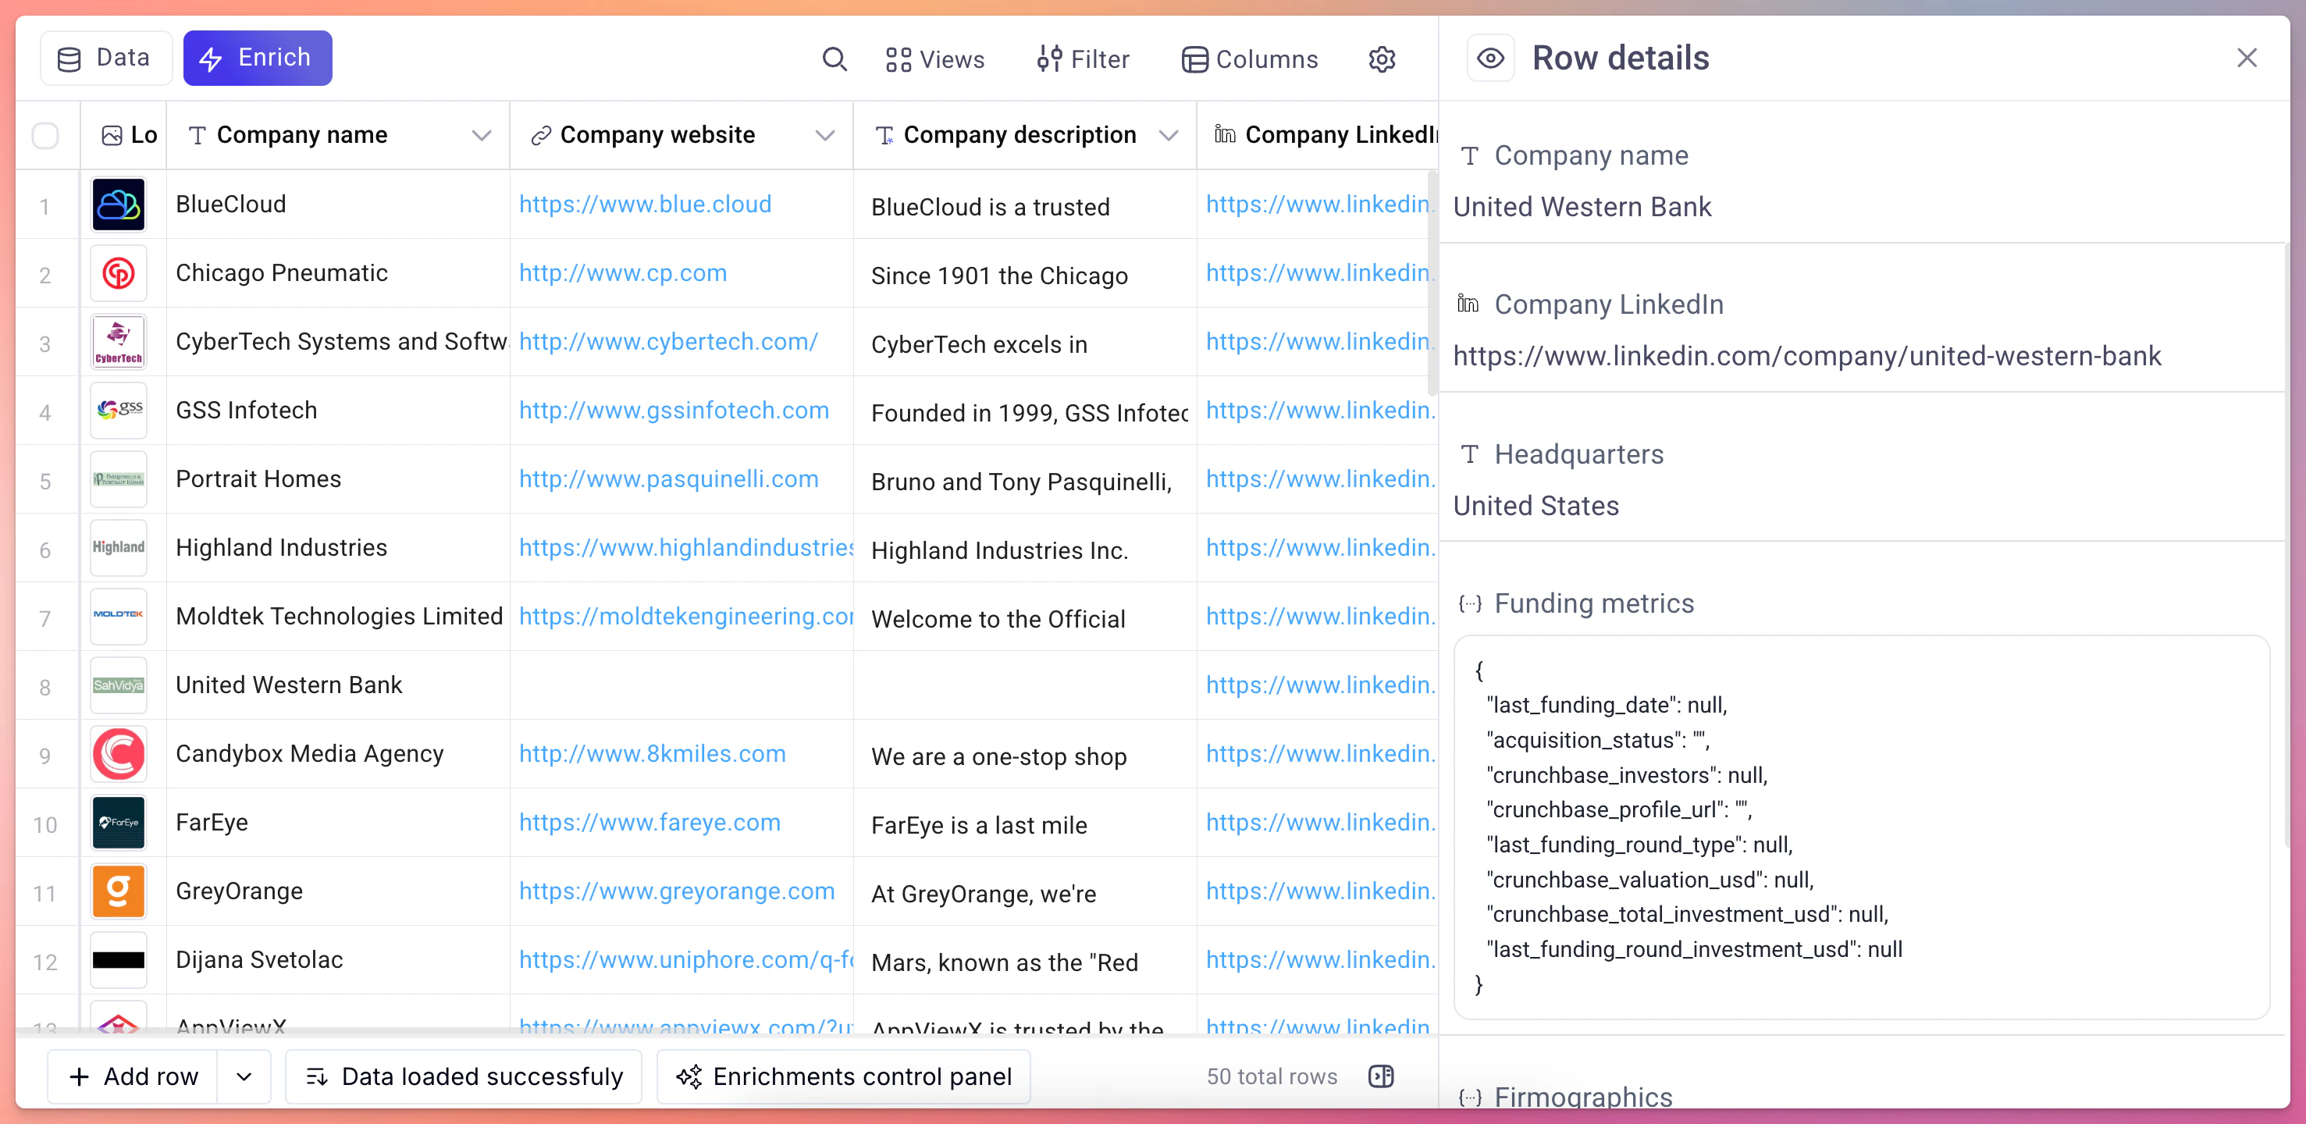The width and height of the screenshot is (2306, 1124).
Task: Expand Company name column dropdown
Action: [x=482, y=135]
